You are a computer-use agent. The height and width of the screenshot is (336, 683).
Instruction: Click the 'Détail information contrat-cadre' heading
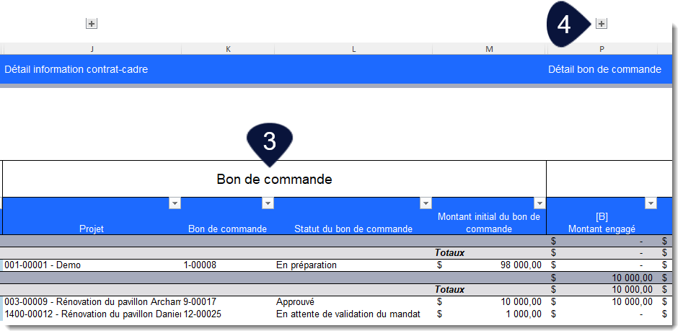[x=76, y=69]
